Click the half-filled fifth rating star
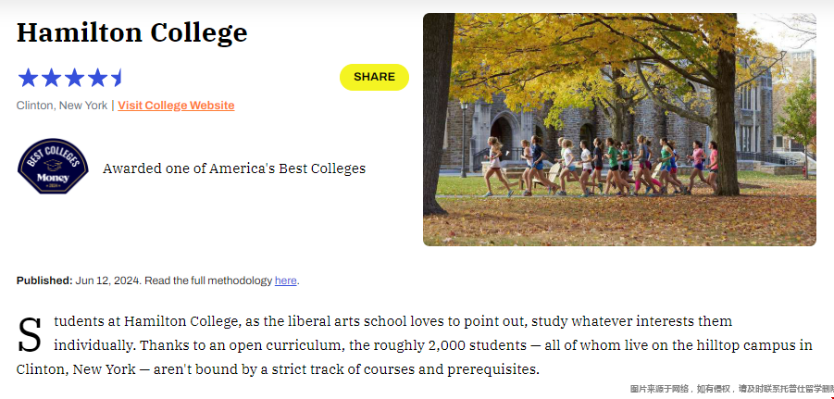The width and height of the screenshot is (834, 399). coord(117,78)
